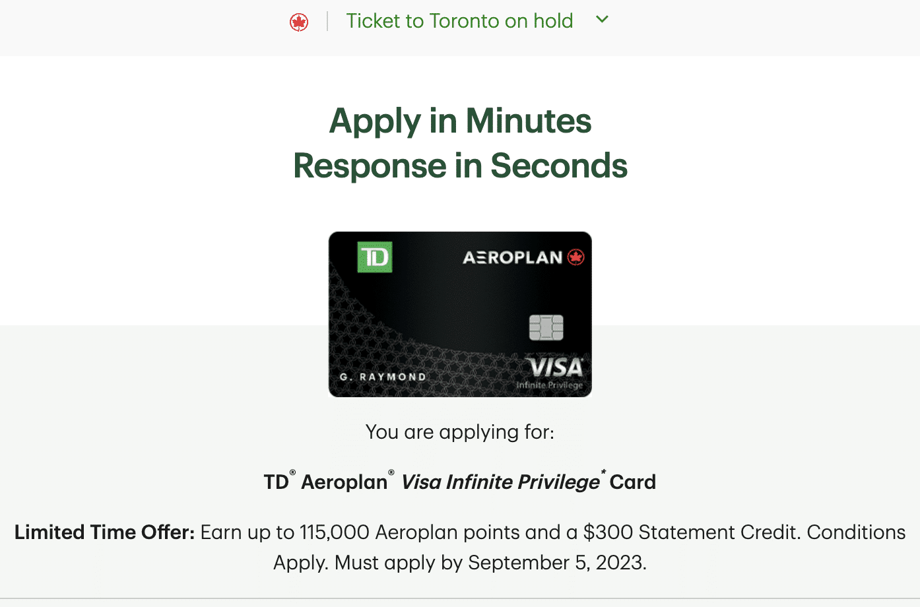Screen dimensions: 920x607
Task: Click the VISA logo on the card
Action: 555,367
